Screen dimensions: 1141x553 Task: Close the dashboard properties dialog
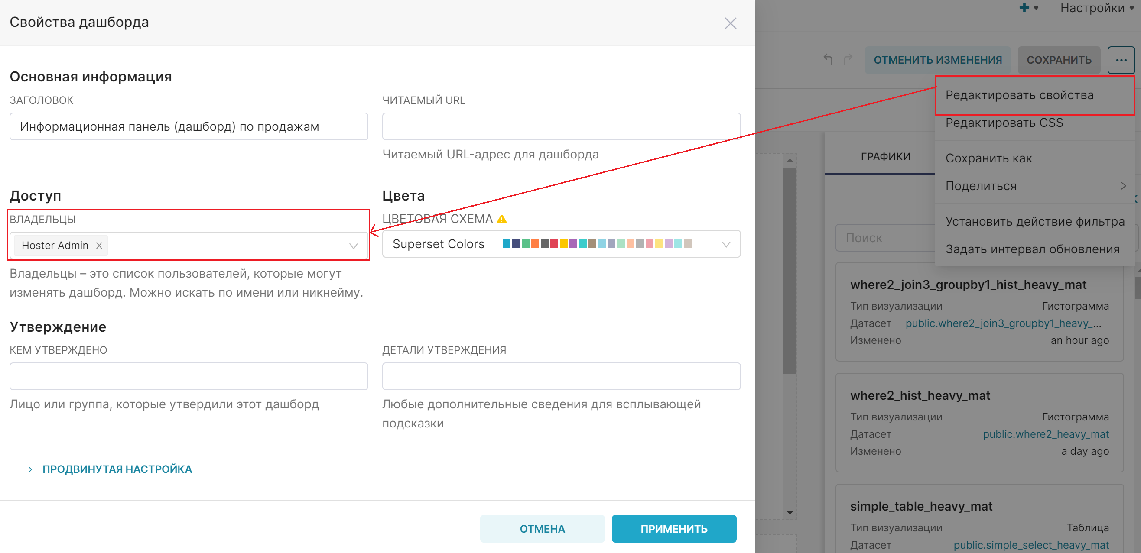(730, 23)
